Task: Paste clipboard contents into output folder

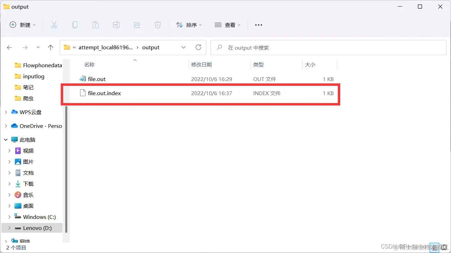Action: pyautogui.click(x=96, y=24)
